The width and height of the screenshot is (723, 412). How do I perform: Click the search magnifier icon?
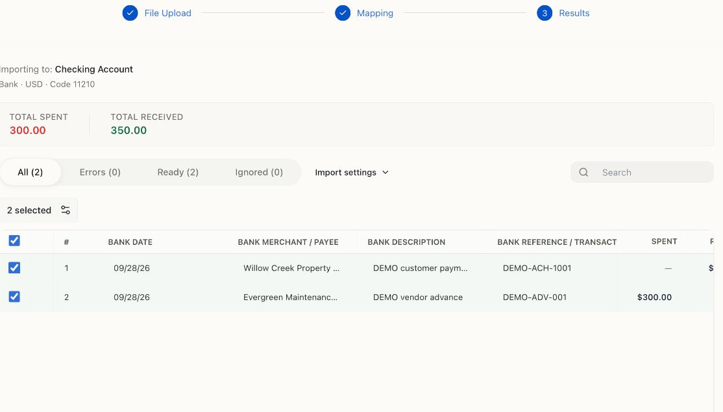(x=583, y=172)
